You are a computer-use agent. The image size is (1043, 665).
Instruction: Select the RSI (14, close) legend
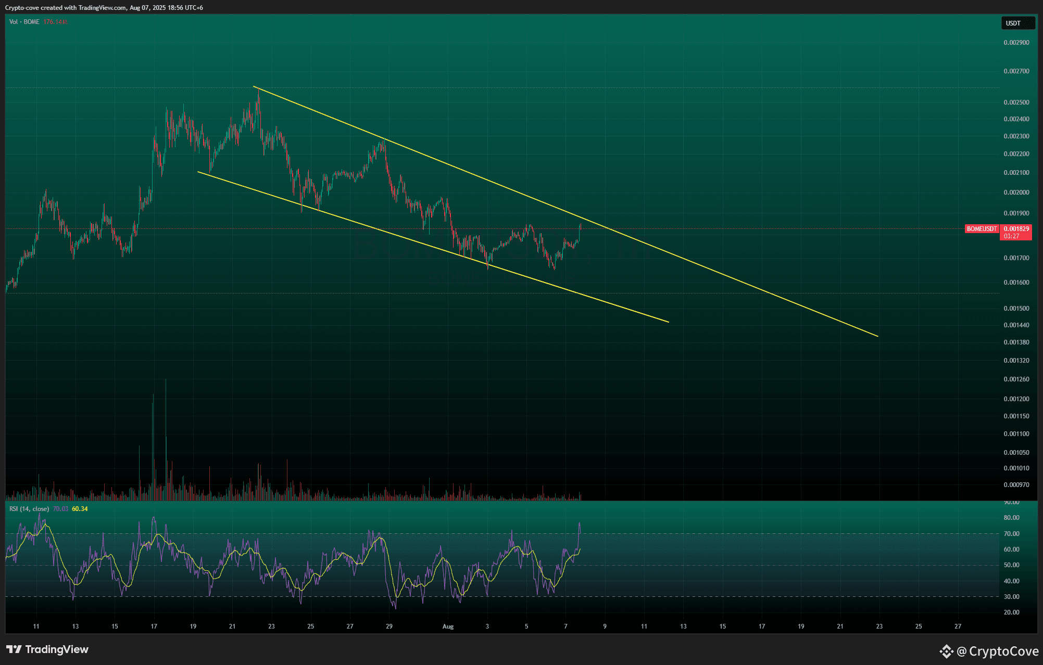(29, 509)
